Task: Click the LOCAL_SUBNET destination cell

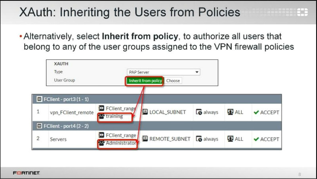Action: point(168,112)
